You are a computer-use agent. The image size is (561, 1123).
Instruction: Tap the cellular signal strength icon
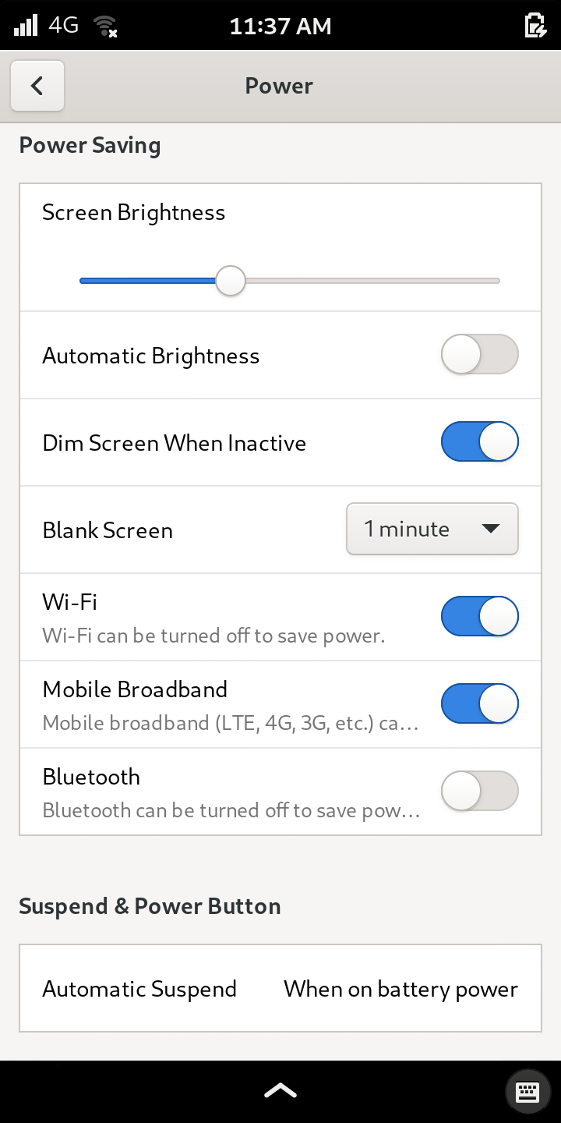tap(26, 25)
